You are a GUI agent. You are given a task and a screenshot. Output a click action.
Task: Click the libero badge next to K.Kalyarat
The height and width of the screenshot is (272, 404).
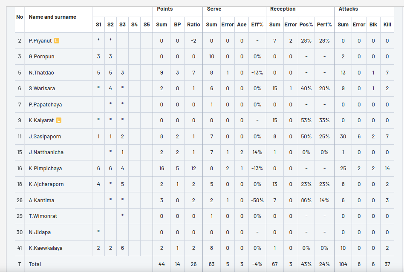pos(59,120)
